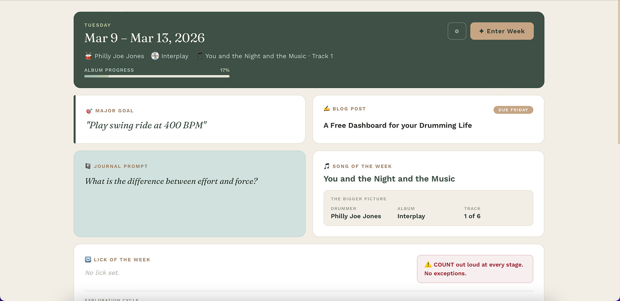Image resolution: width=620 pixels, height=301 pixels.
Task: Click the JOURNAL PROMPT label
Action: (121, 166)
